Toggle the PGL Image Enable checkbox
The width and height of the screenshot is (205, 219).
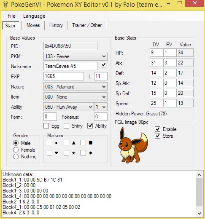(157, 129)
